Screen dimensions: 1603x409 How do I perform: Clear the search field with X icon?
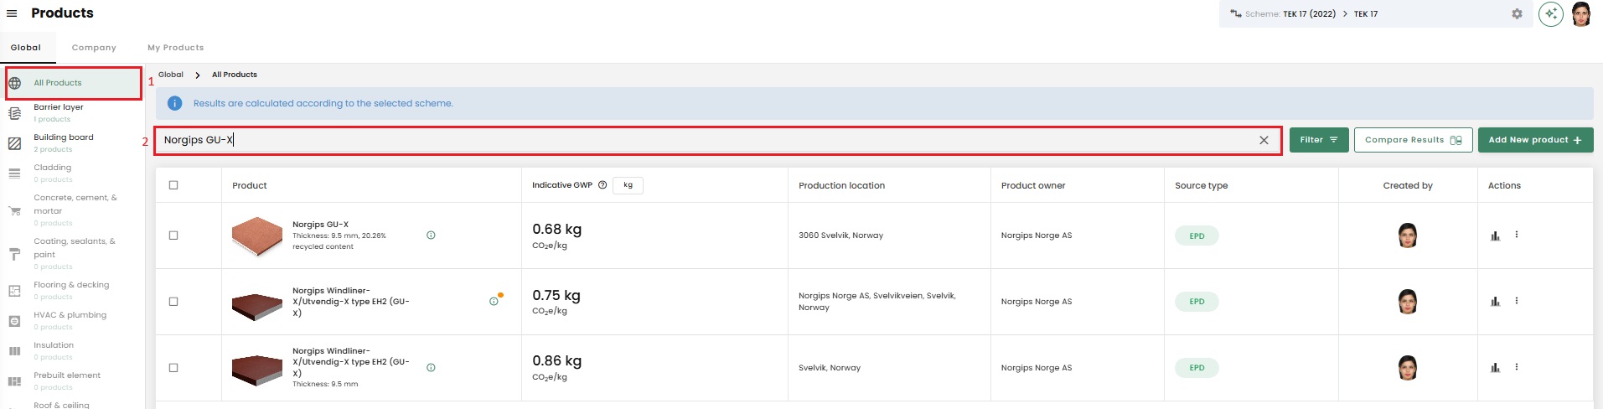[1264, 141]
